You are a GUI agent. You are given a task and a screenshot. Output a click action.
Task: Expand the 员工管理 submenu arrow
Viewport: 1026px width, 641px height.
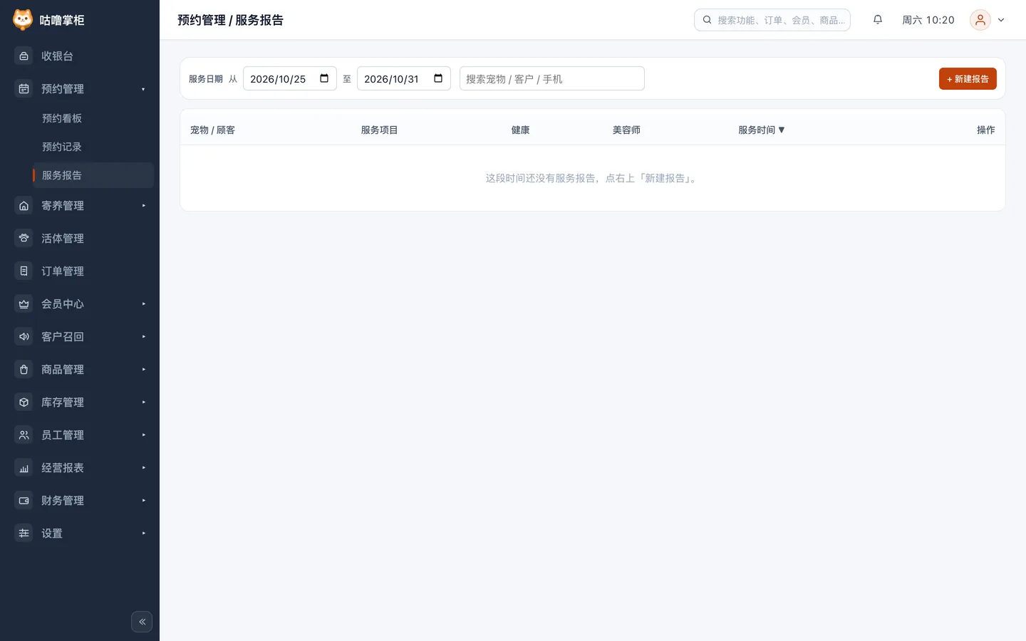point(143,435)
